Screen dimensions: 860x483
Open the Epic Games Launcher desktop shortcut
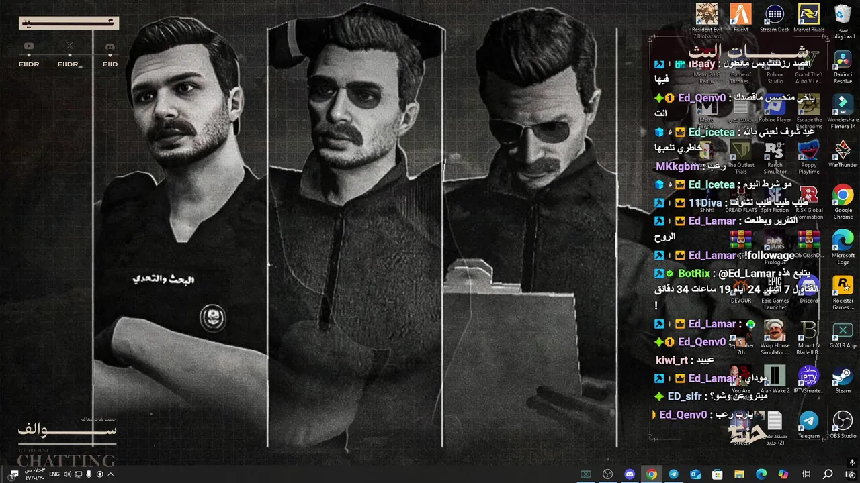(775, 292)
